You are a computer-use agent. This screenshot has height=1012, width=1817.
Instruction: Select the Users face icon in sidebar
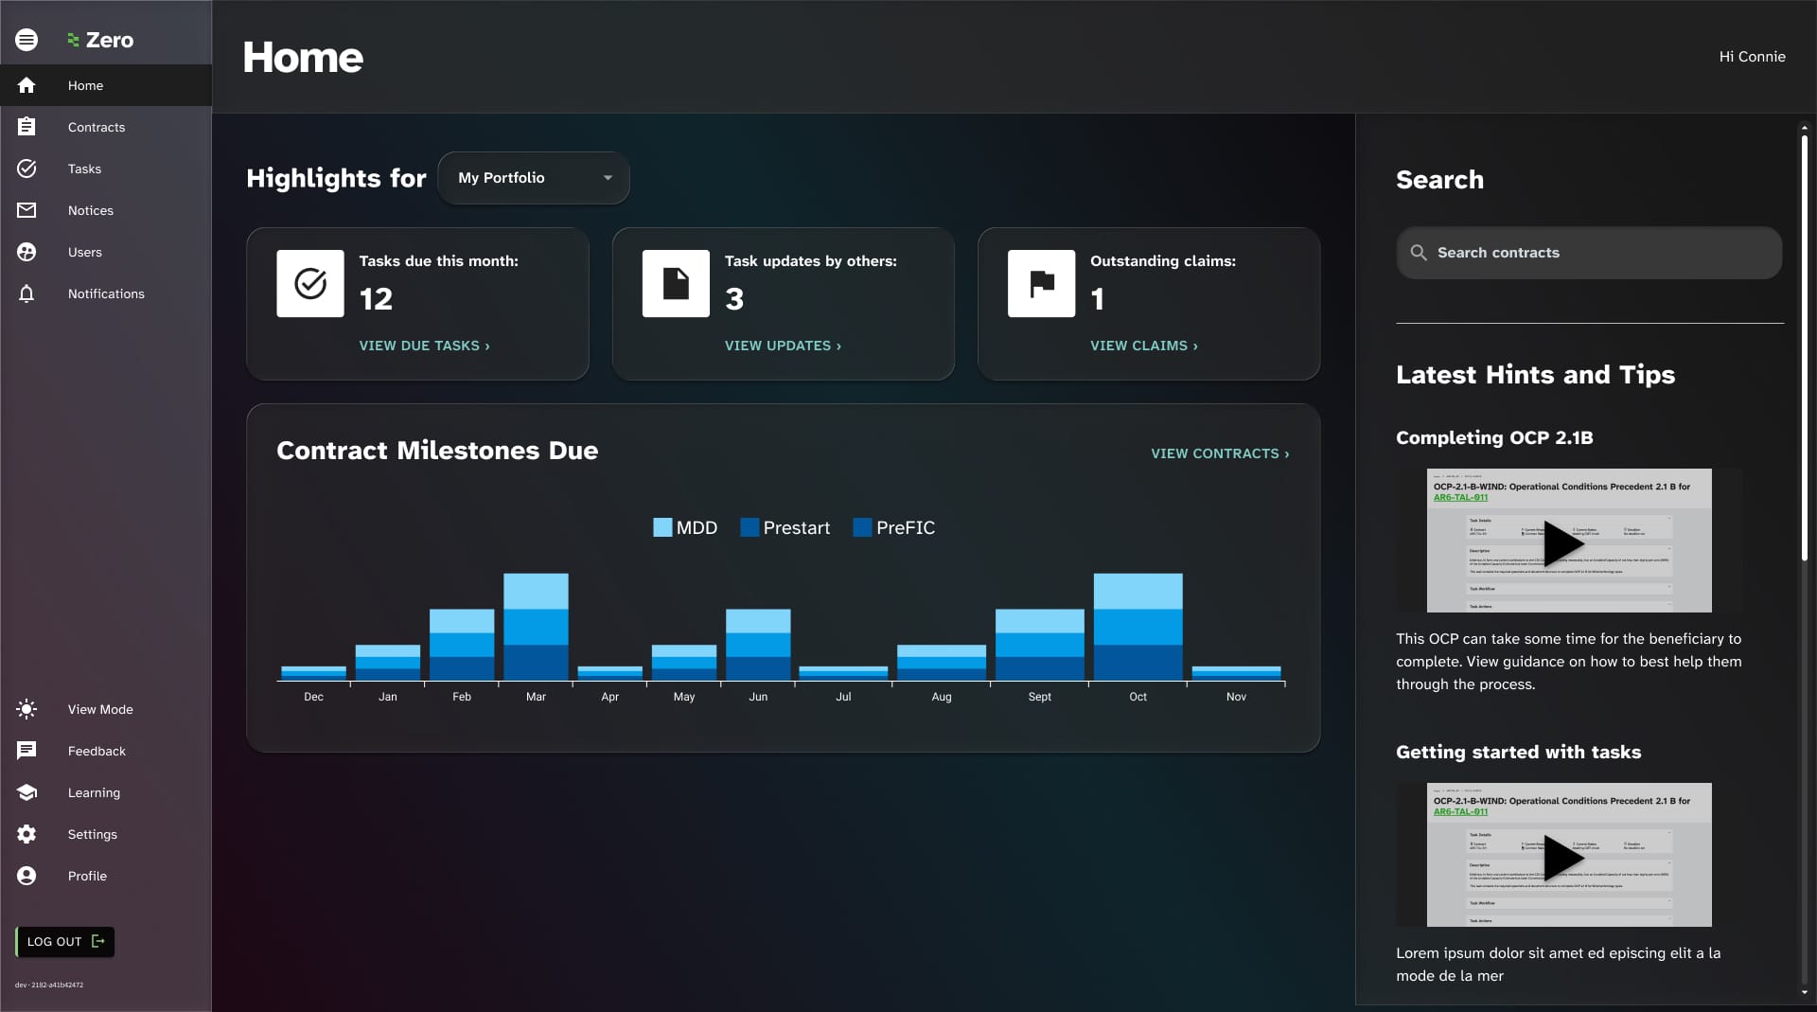tap(26, 252)
